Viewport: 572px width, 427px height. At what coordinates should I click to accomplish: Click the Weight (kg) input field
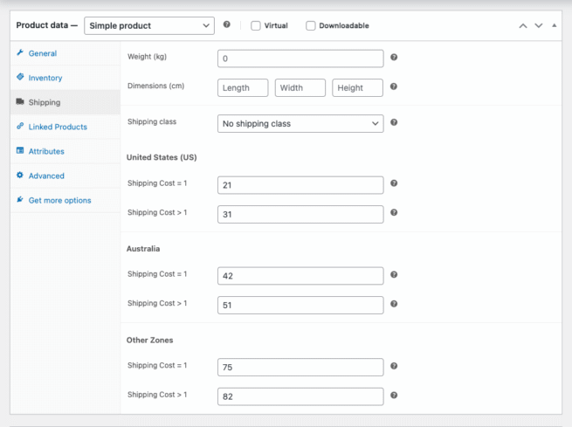(x=300, y=59)
